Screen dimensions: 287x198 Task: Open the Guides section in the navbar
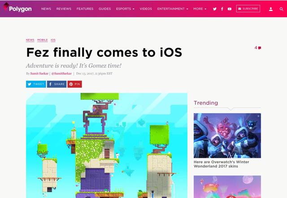104,9
